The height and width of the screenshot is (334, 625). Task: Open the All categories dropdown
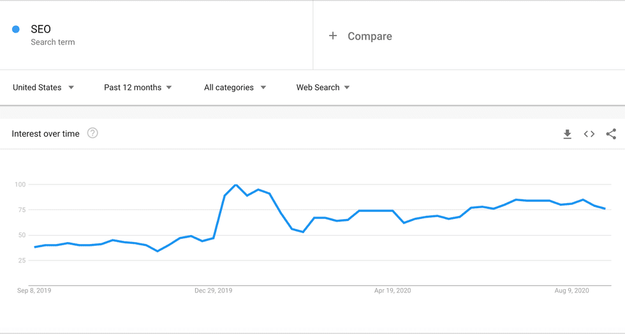coord(235,87)
